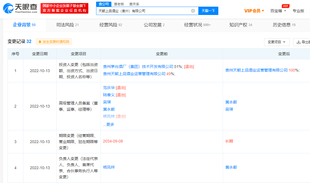Select the 查老板 search mode

tap(119, 4)
